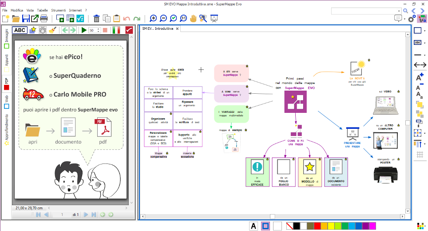Click the star highlight list icon
The image size is (428, 231).
coord(33,30)
